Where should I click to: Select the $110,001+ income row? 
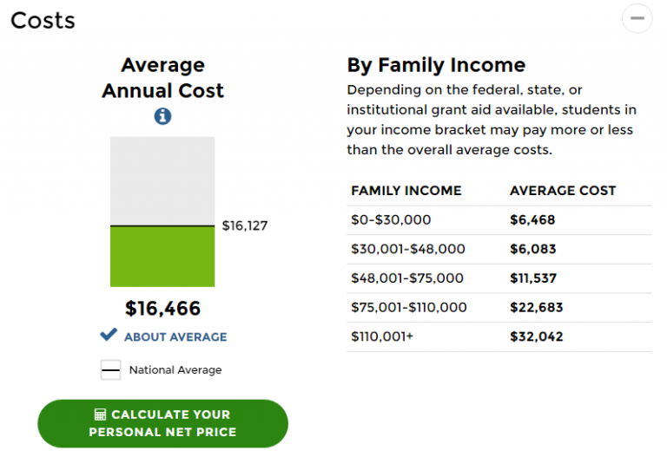tap(499, 336)
